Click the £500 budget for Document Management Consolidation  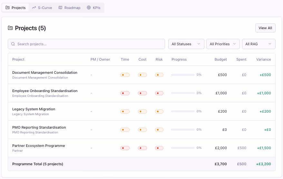pos(222,75)
